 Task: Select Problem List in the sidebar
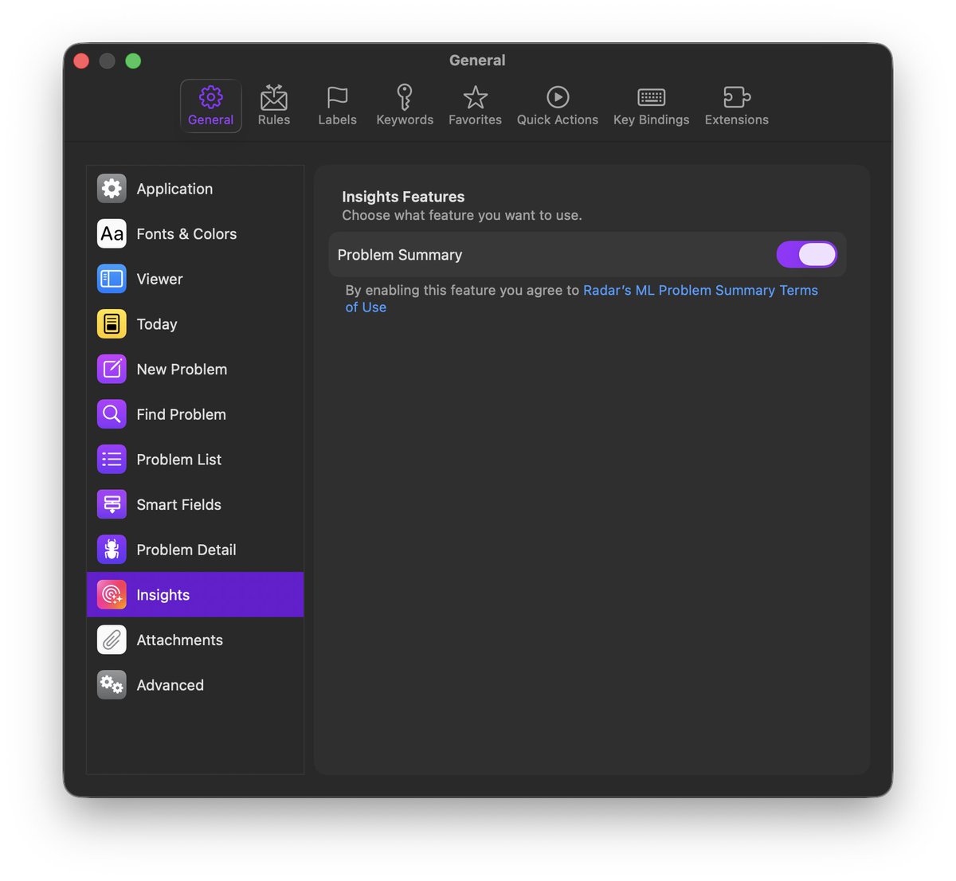(x=195, y=460)
